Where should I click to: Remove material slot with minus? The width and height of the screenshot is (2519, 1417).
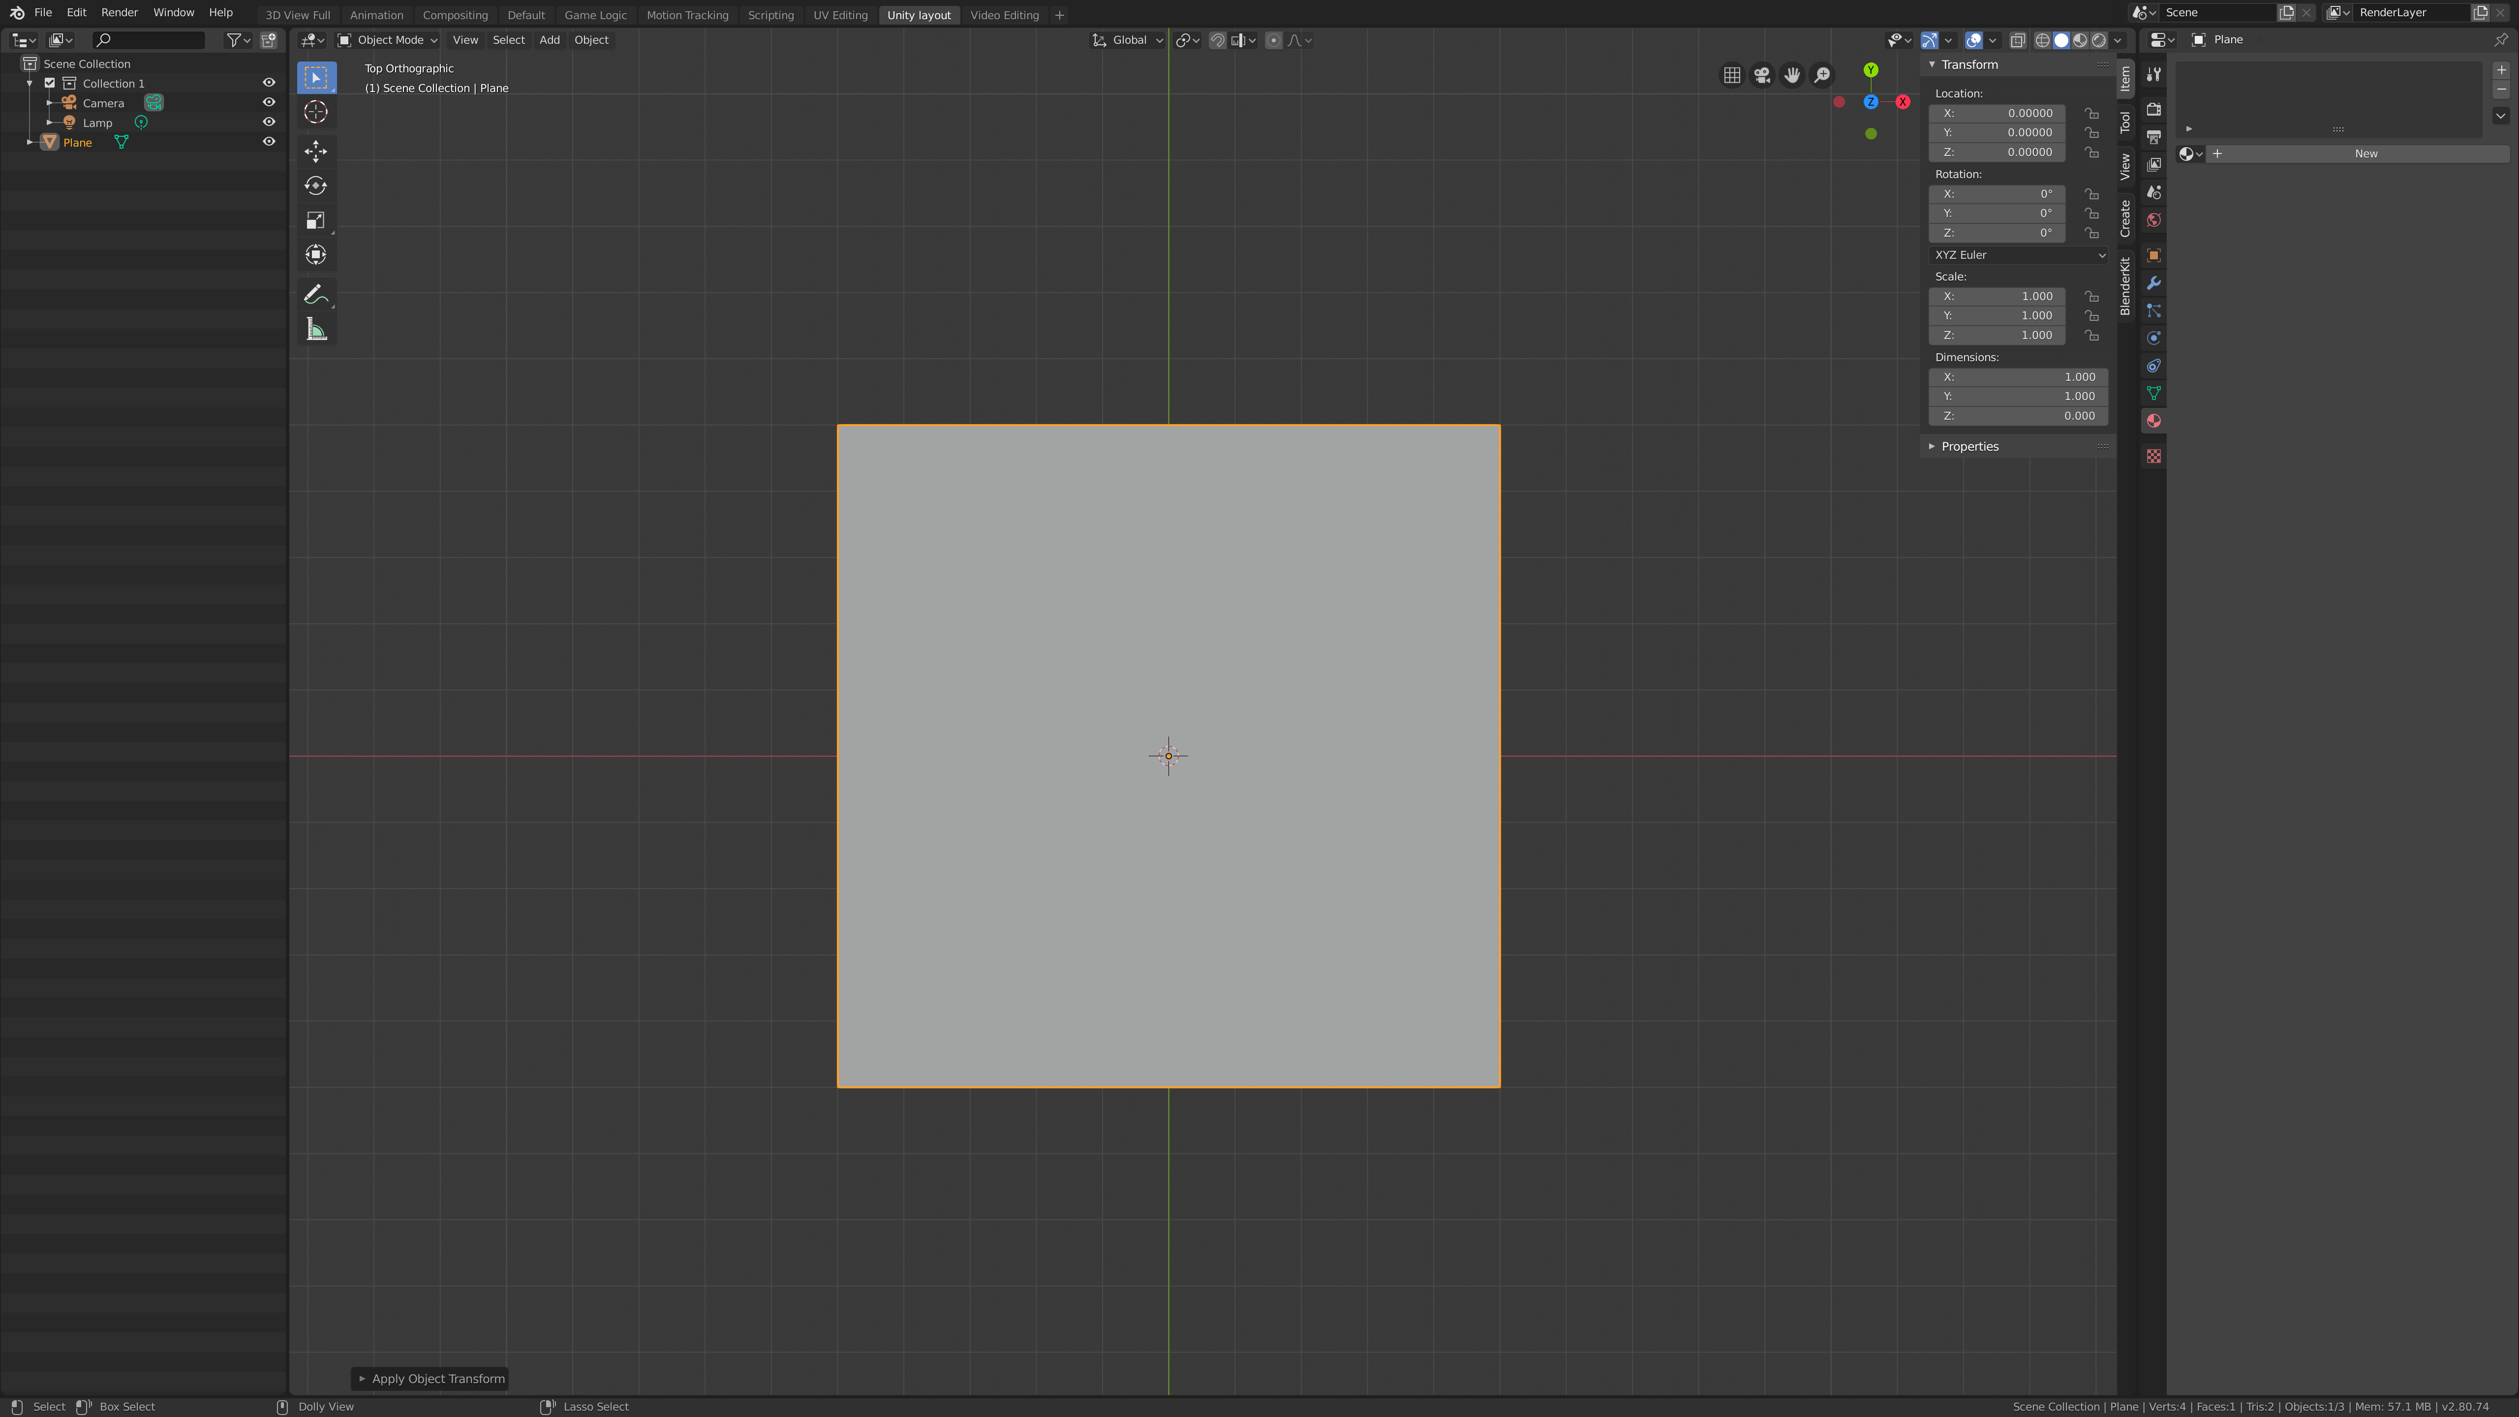pyautogui.click(x=2500, y=89)
